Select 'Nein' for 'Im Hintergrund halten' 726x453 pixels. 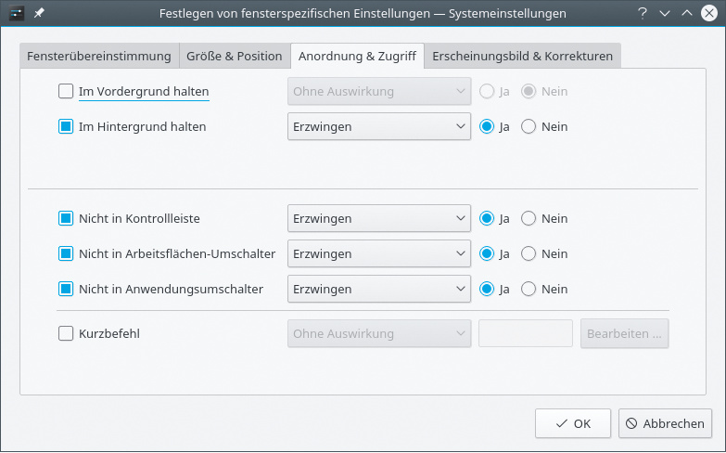pyautogui.click(x=529, y=126)
